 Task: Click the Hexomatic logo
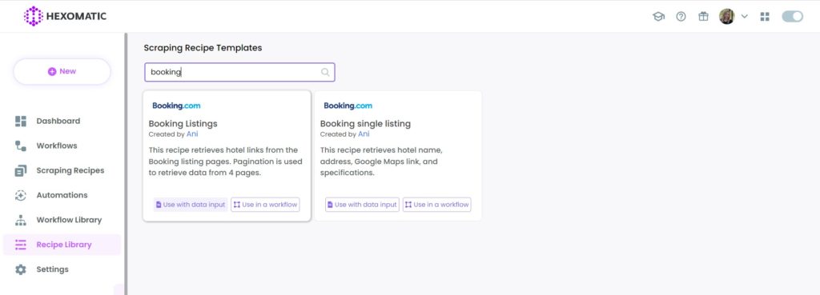(65, 16)
